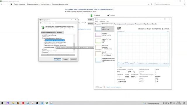The height and width of the screenshot is (105, 187).
Task: Open 'Файл' menu in Task Manager
Action: 96,22
